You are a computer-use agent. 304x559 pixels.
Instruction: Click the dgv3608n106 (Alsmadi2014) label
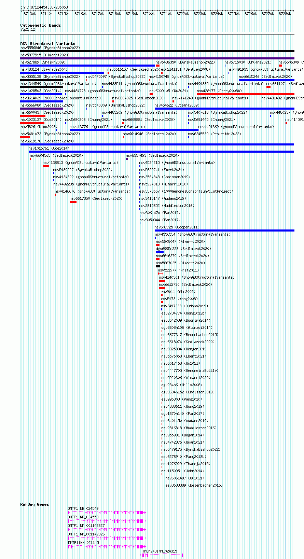point(187,327)
